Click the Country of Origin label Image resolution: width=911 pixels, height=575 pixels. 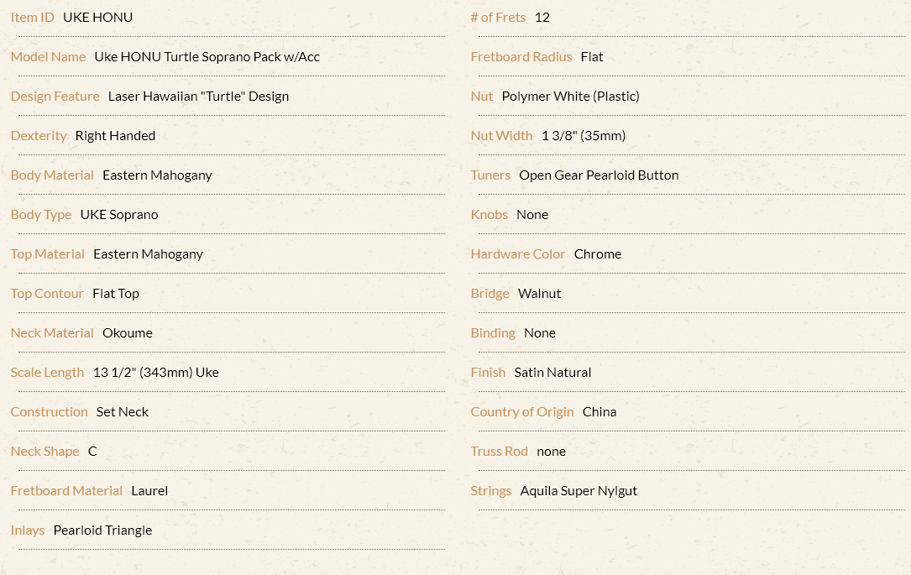(x=521, y=412)
